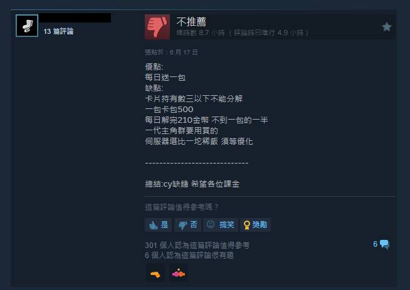Vote 否 with the thumbs-down button
410x290 pixels.
pyautogui.click(x=187, y=225)
